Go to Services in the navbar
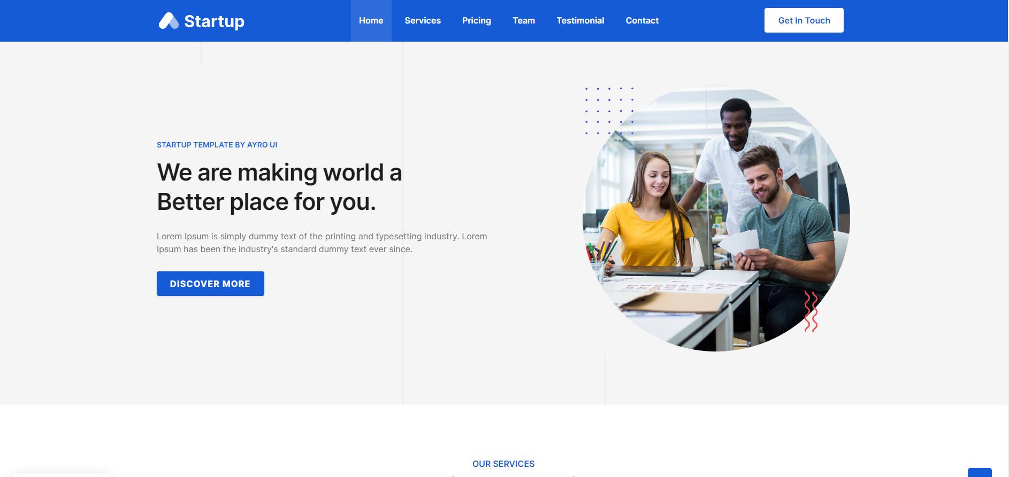This screenshot has width=1009, height=477. [423, 21]
